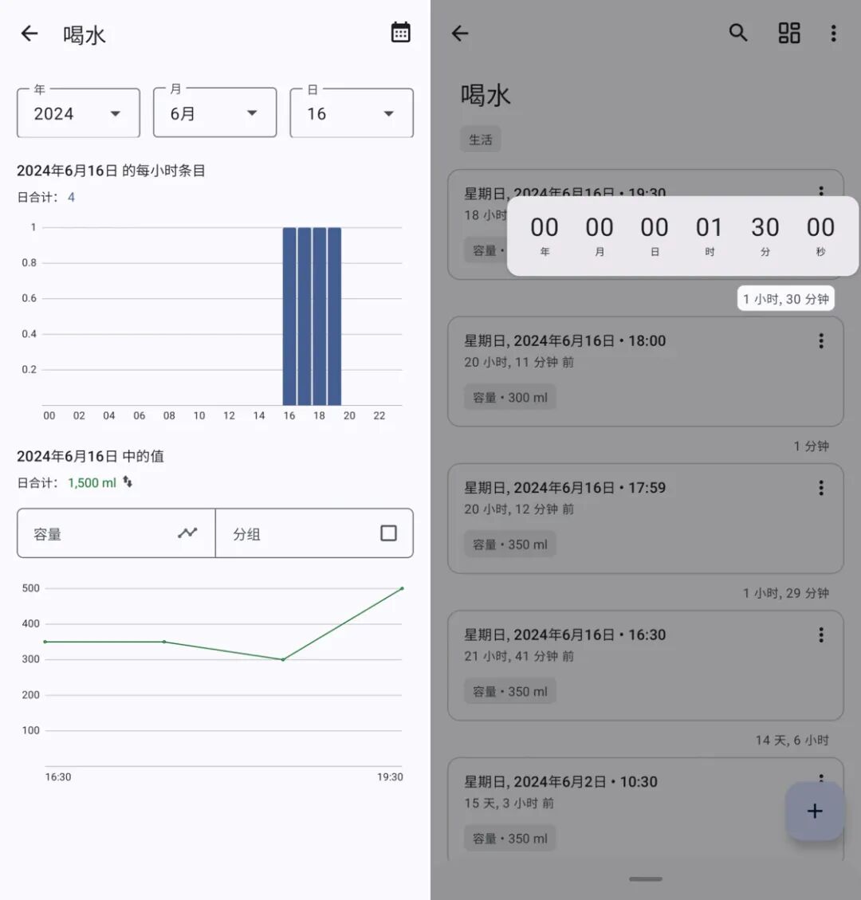The height and width of the screenshot is (900, 861).
Task: Open options menu for the 16:30 entry
Action: [821, 635]
